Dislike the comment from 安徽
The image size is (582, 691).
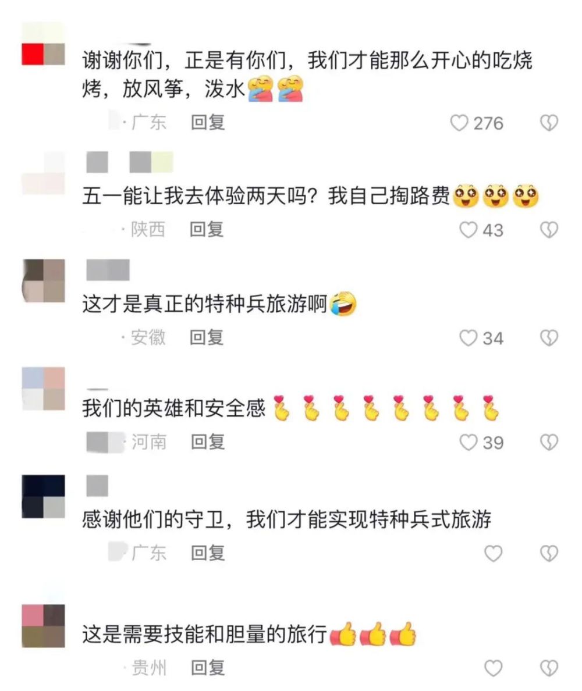(549, 338)
